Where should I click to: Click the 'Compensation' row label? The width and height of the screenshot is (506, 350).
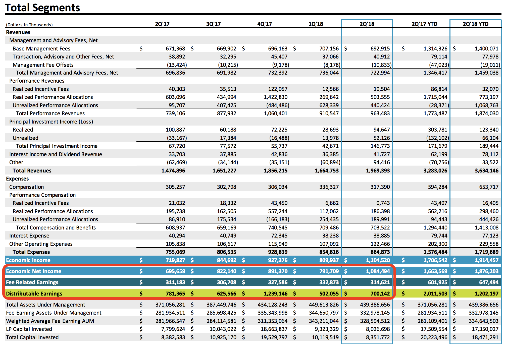tap(27, 187)
